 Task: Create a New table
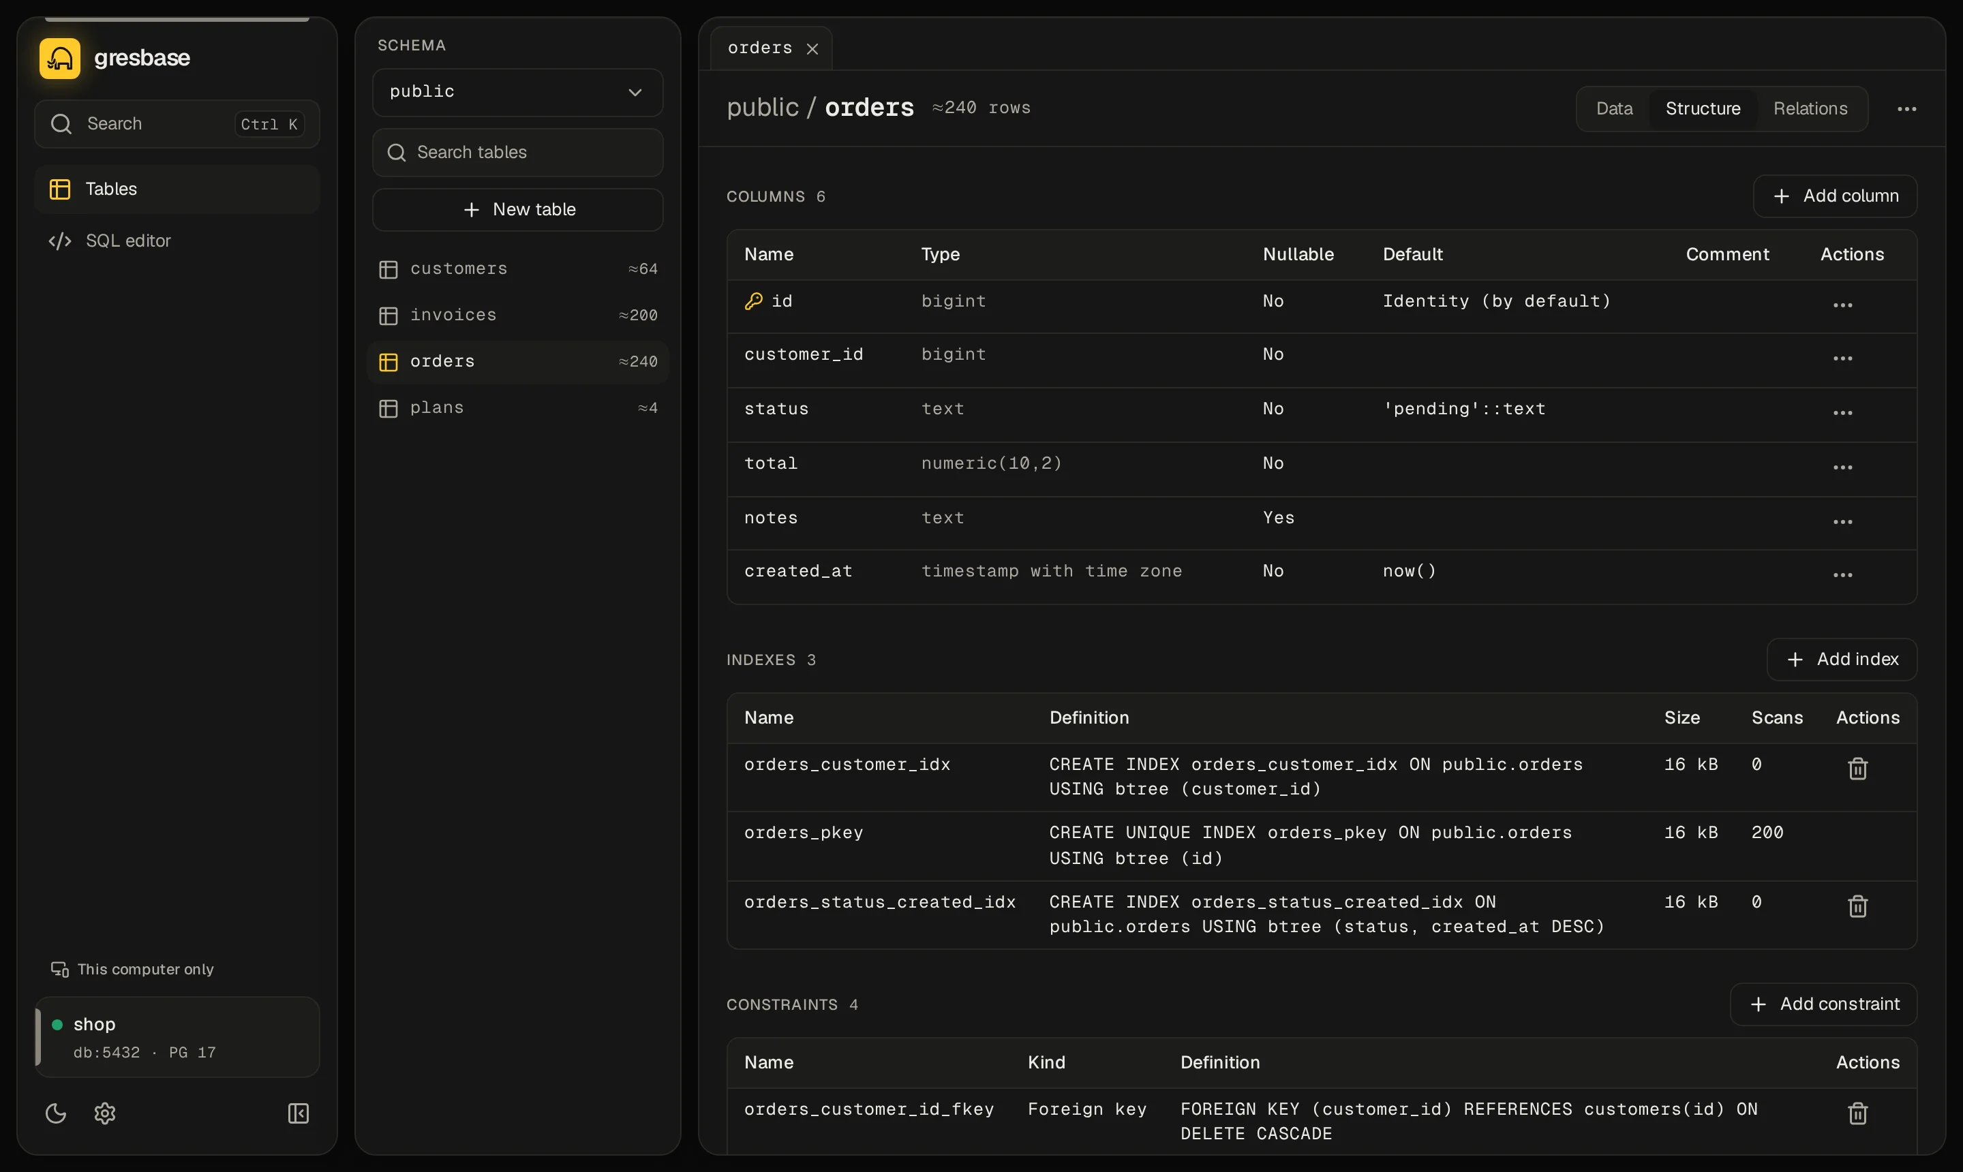(517, 209)
